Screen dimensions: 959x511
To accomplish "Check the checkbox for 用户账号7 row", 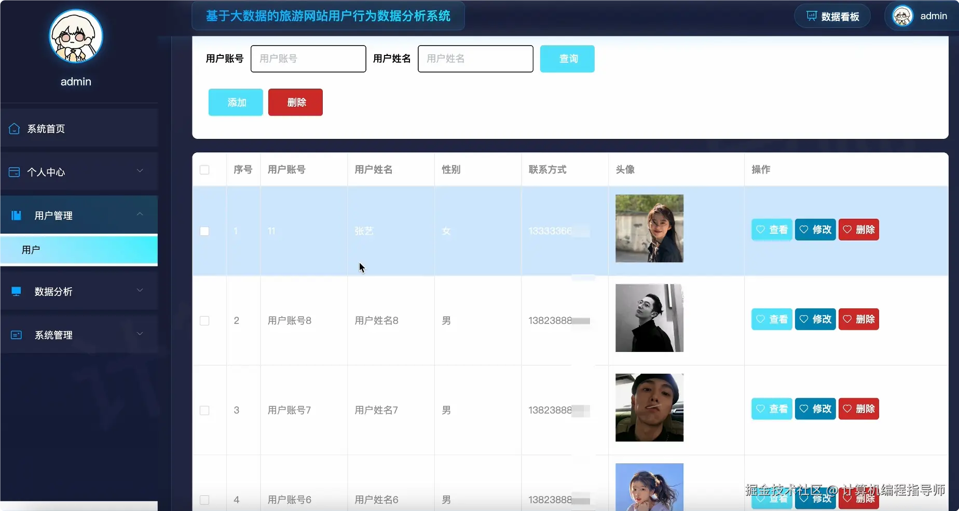I will (x=204, y=410).
